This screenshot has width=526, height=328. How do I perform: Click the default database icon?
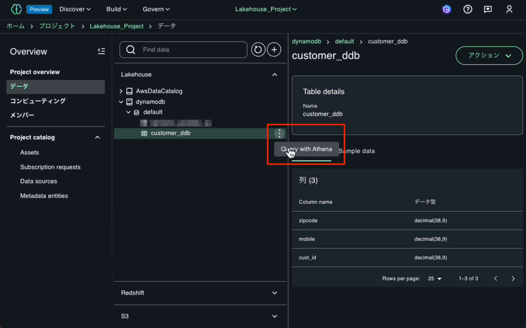coord(136,112)
